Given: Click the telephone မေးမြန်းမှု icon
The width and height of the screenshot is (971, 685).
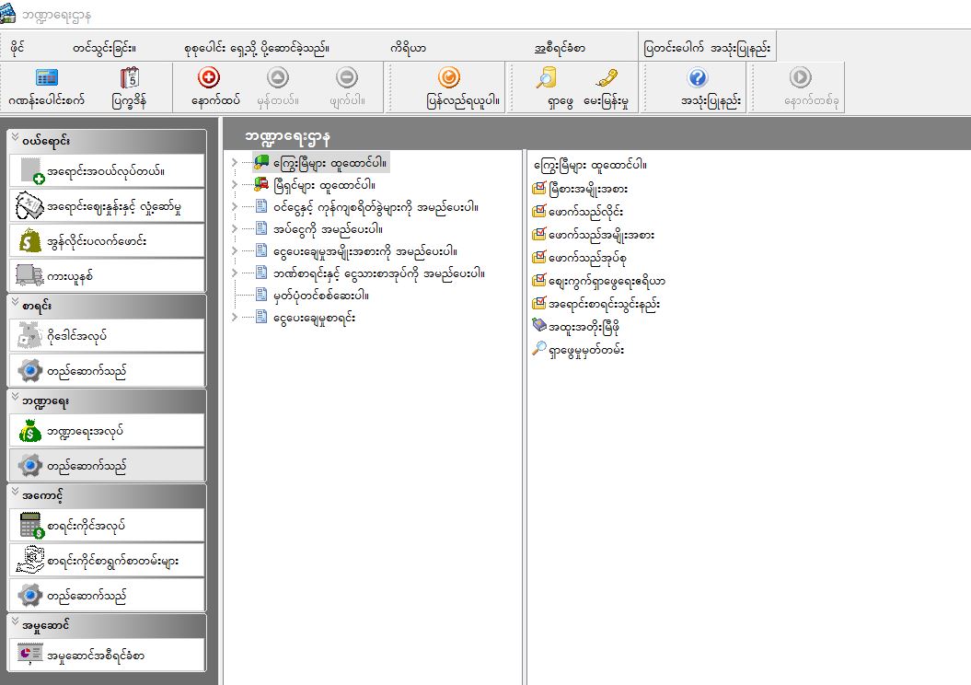Looking at the screenshot, I should coord(605,79).
